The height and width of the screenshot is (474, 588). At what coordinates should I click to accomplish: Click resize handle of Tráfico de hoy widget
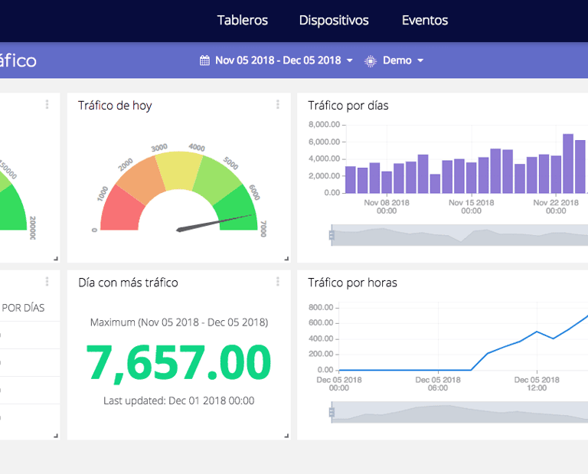point(286,258)
